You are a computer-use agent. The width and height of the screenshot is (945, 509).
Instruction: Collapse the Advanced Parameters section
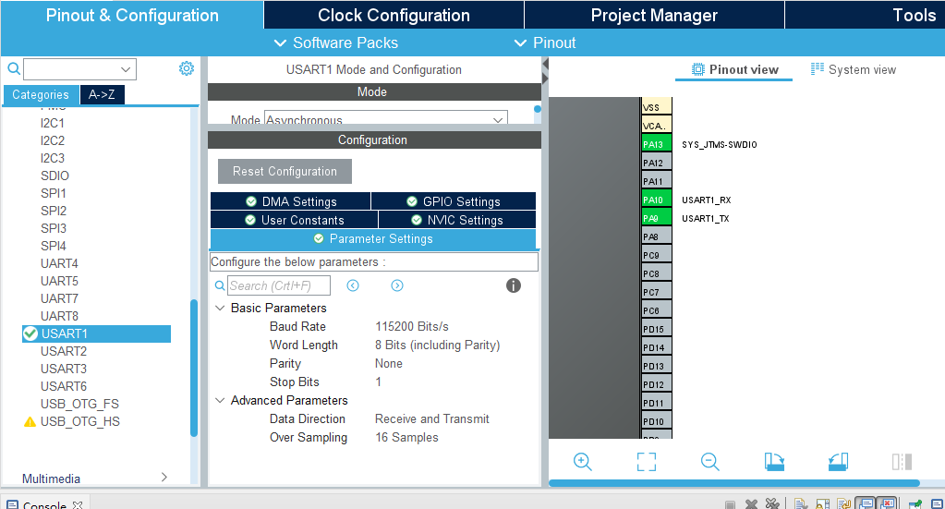coord(220,401)
